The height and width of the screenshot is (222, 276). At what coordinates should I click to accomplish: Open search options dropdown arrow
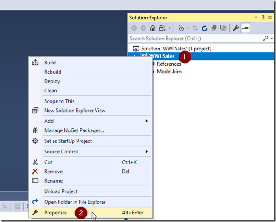272,38
